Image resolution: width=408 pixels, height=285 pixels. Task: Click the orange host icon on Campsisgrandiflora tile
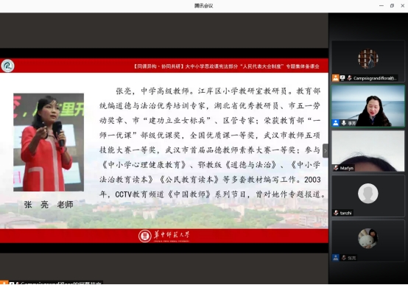click(x=335, y=78)
